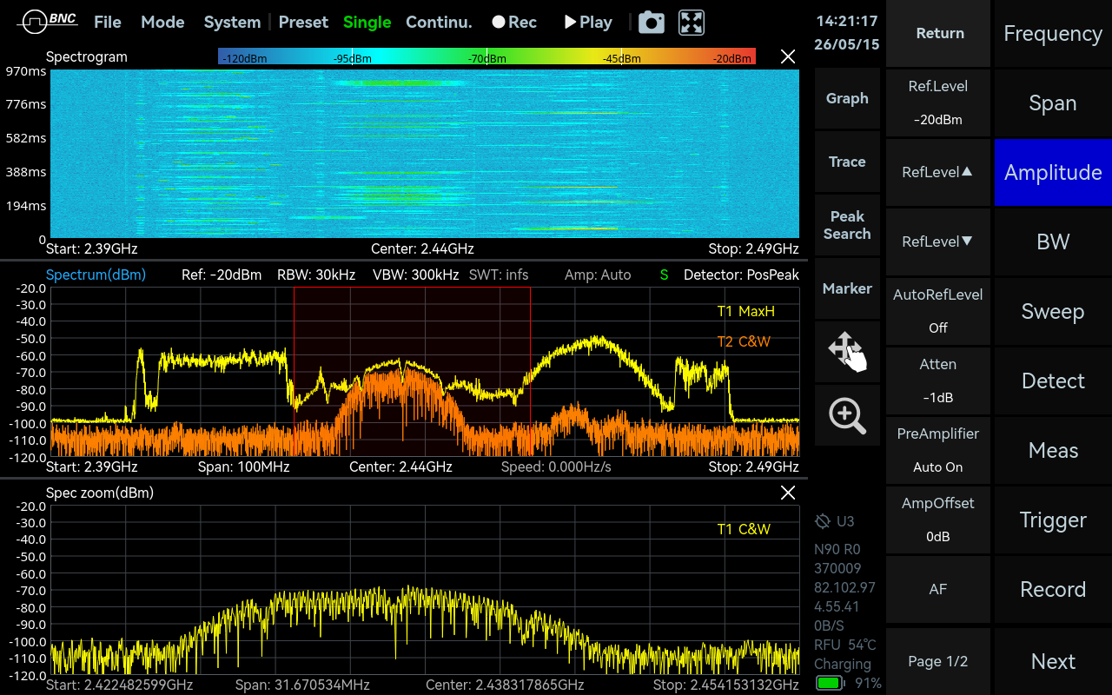Screen dimensions: 1112x695
Task: Go to Page 1/2 next page
Action: coord(938,661)
